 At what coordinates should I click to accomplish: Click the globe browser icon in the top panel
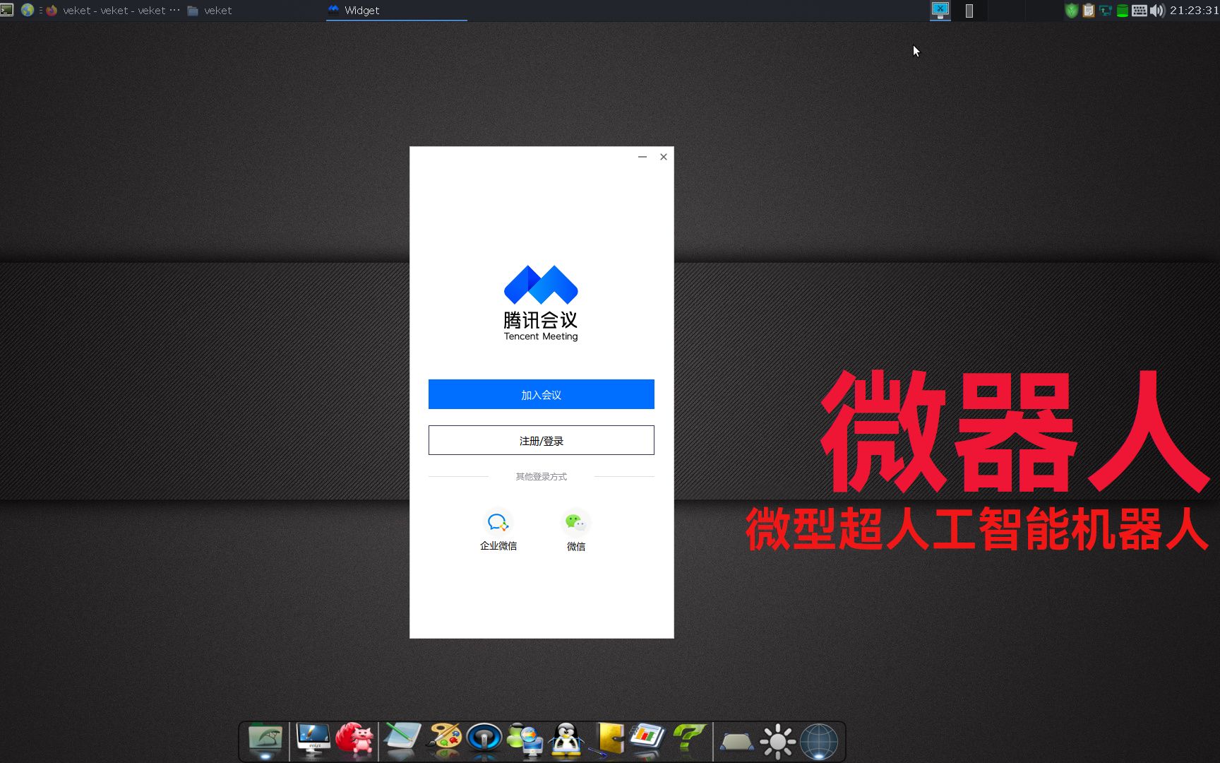28,10
